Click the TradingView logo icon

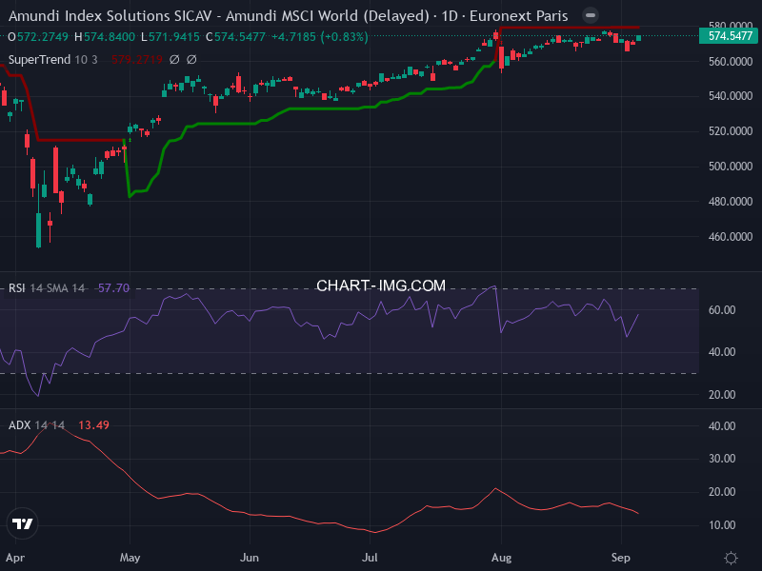(22, 523)
